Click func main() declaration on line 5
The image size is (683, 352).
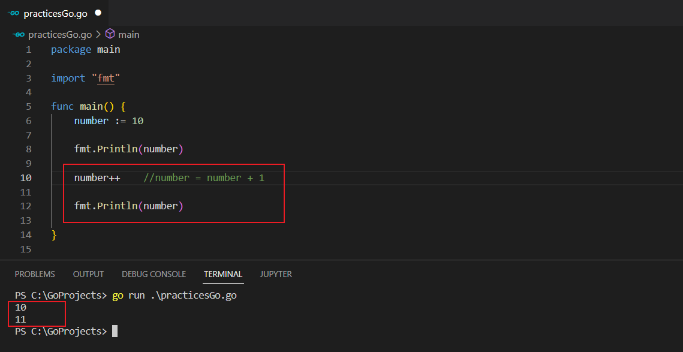[88, 107]
